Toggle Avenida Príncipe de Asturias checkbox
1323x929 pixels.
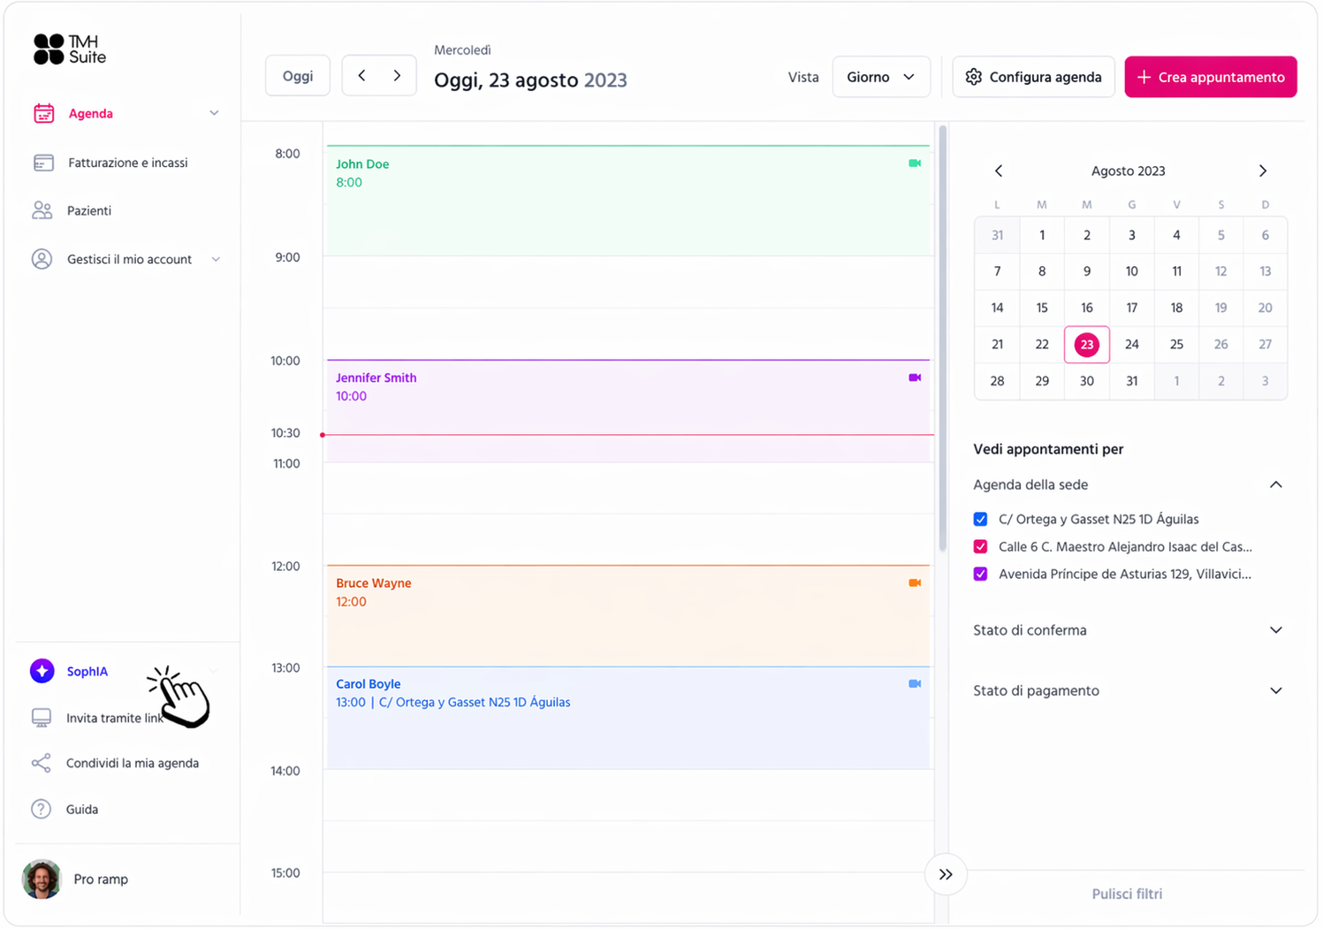pyautogui.click(x=980, y=574)
